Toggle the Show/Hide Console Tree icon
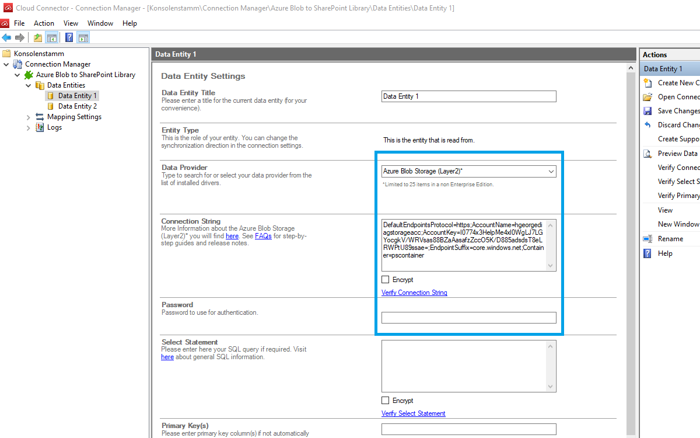Screen dimensions: 700x438 coord(52,38)
